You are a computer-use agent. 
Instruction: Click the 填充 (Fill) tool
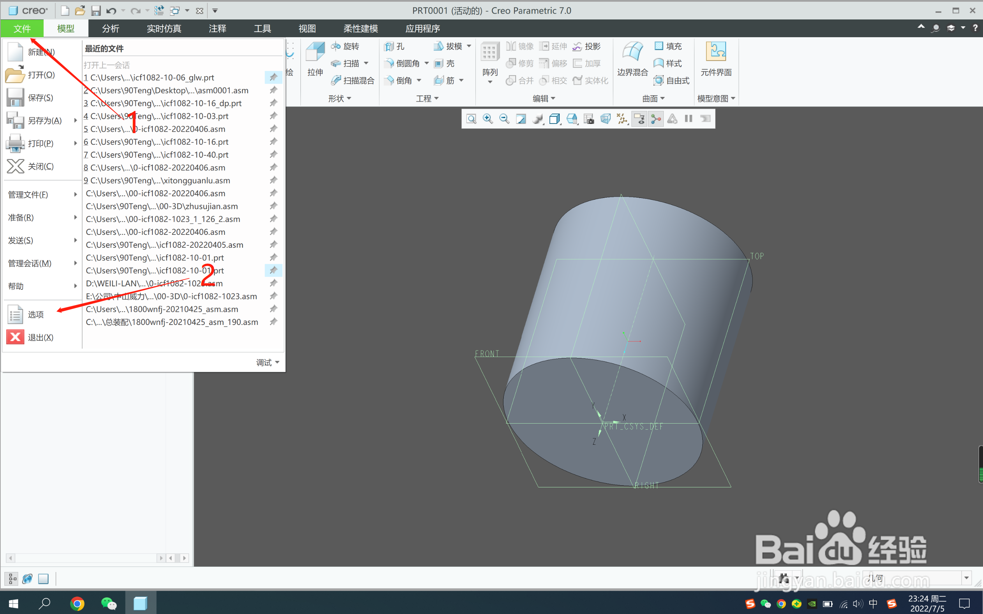(668, 46)
